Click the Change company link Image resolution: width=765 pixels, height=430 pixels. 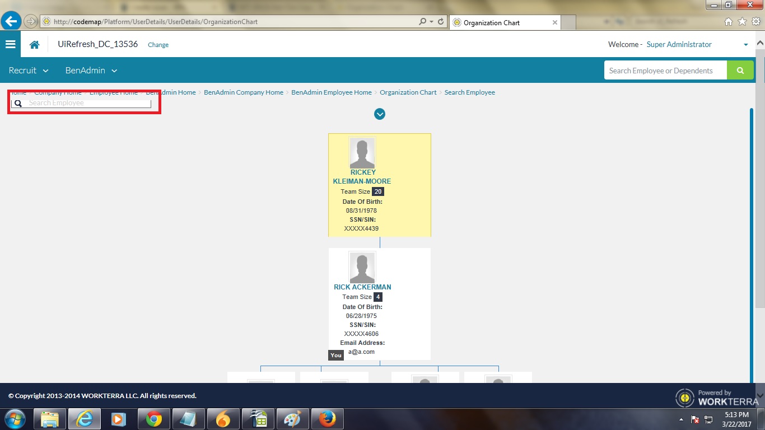pos(158,45)
